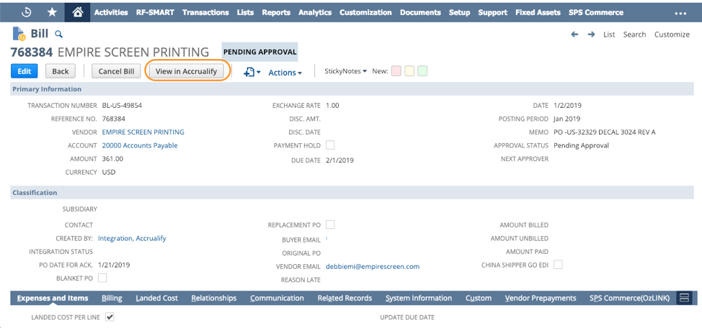This screenshot has width=702, height=328.
Task: Switch to the Vendor Prepayments subtab
Action: [x=541, y=298]
